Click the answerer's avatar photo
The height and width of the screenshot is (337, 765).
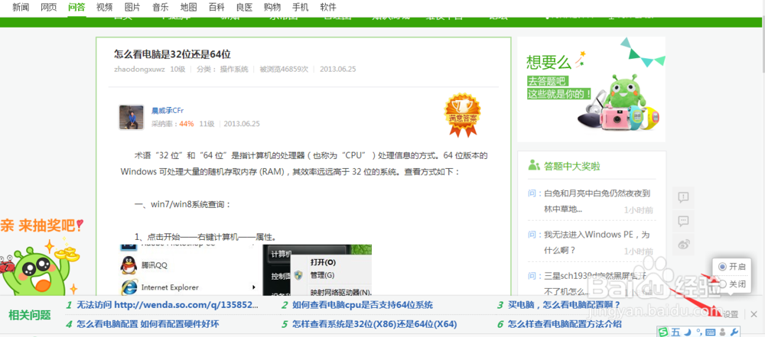132,117
